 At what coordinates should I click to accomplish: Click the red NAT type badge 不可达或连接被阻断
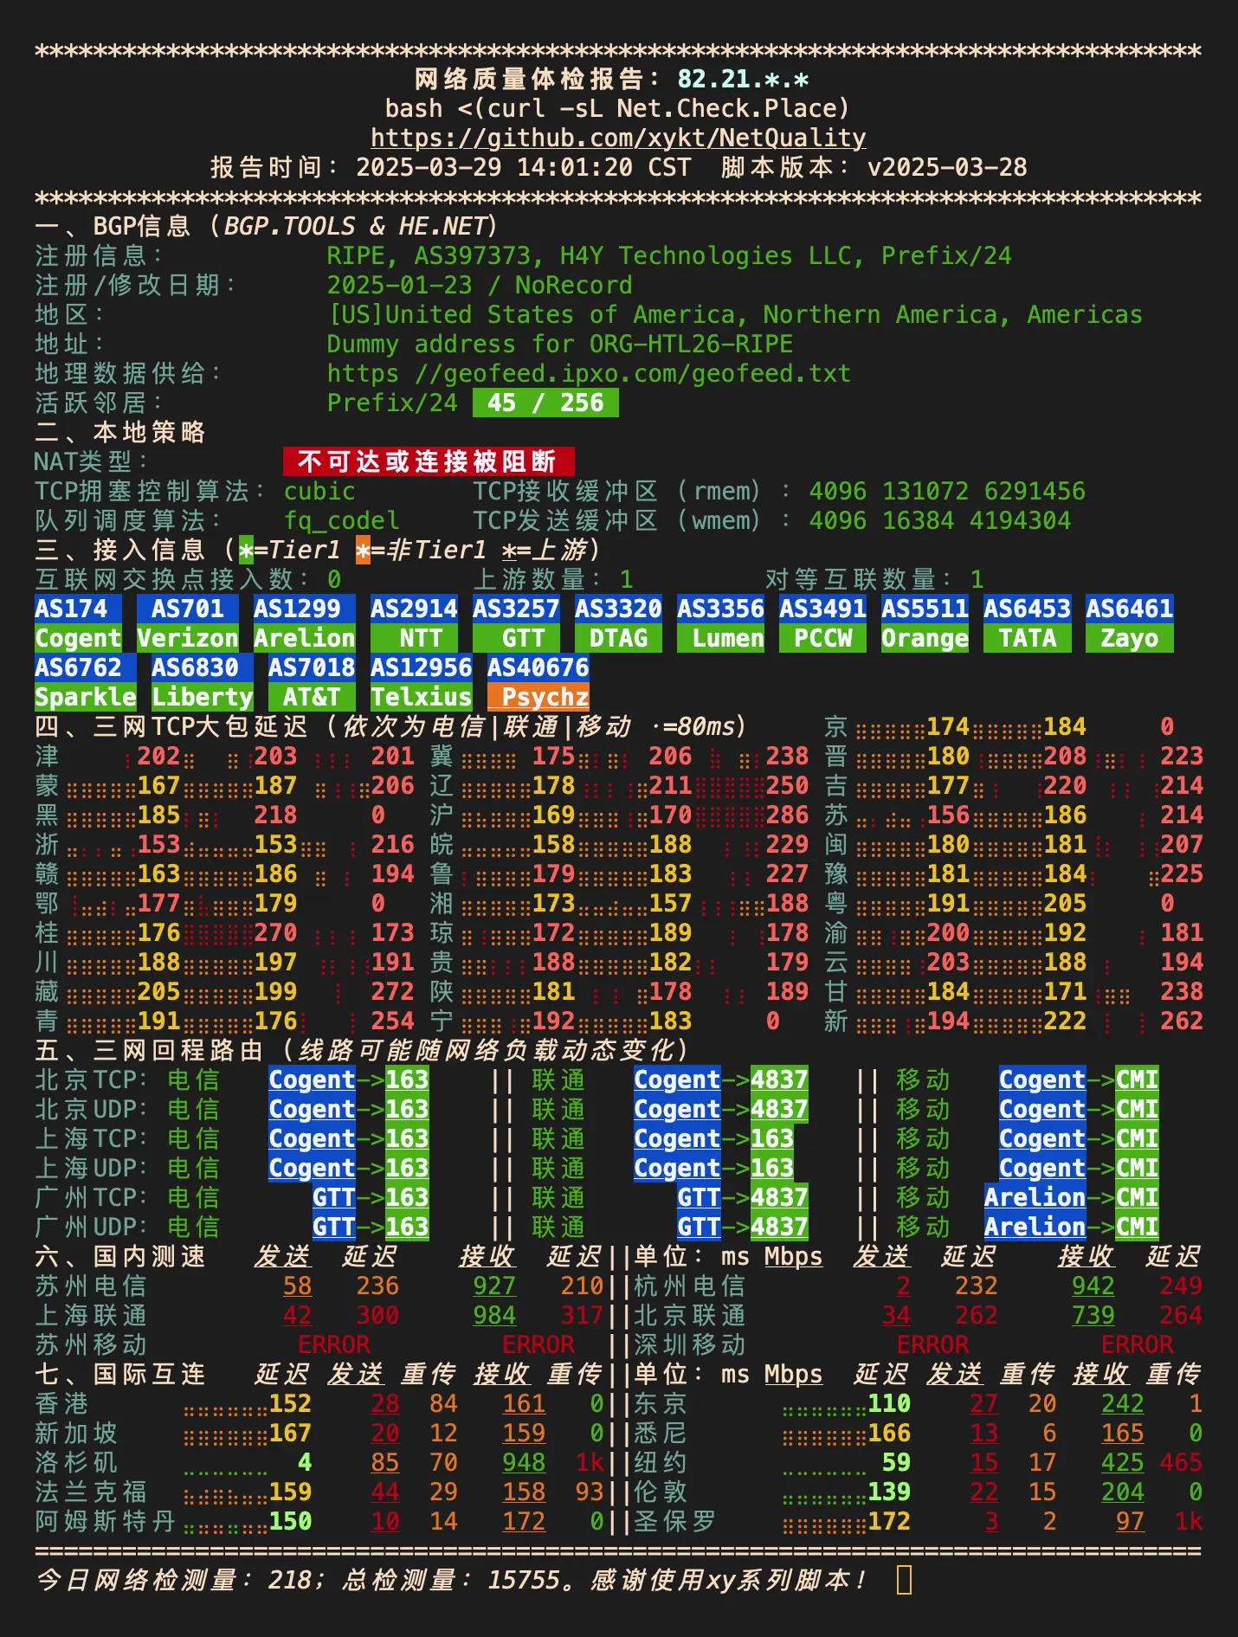click(429, 461)
